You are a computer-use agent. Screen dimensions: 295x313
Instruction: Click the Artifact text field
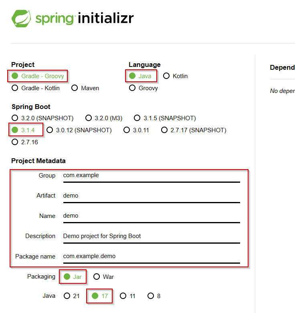tap(152, 197)
